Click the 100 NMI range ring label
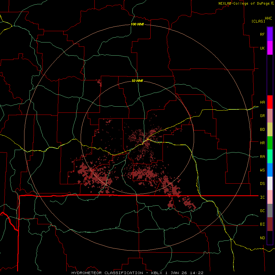 click(x=137, y=24)
